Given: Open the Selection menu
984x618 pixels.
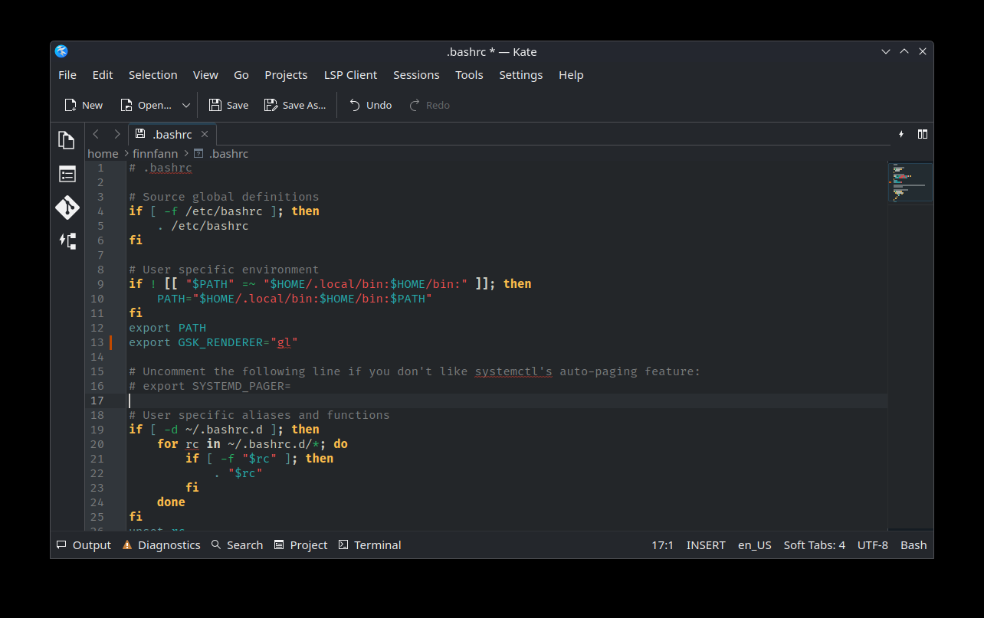Looking at the screenshot, I should (153, 74).
